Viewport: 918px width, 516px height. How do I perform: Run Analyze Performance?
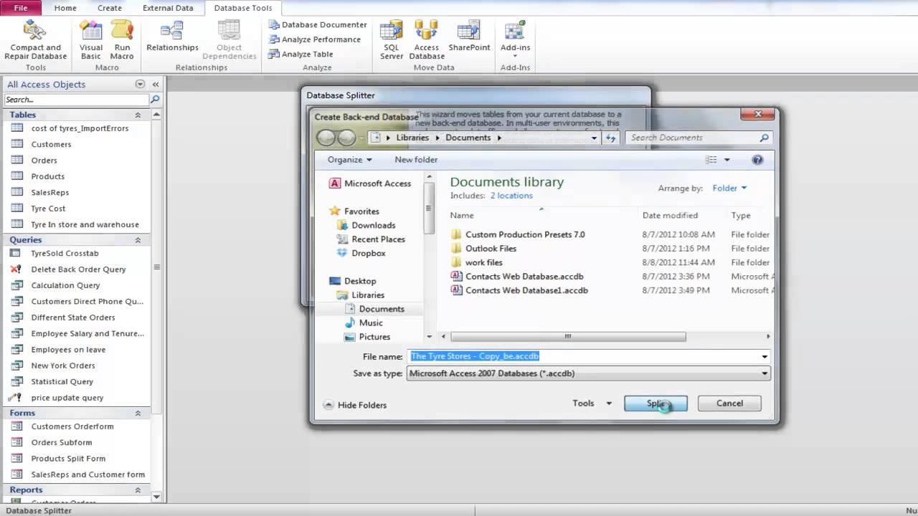point(314,39)
